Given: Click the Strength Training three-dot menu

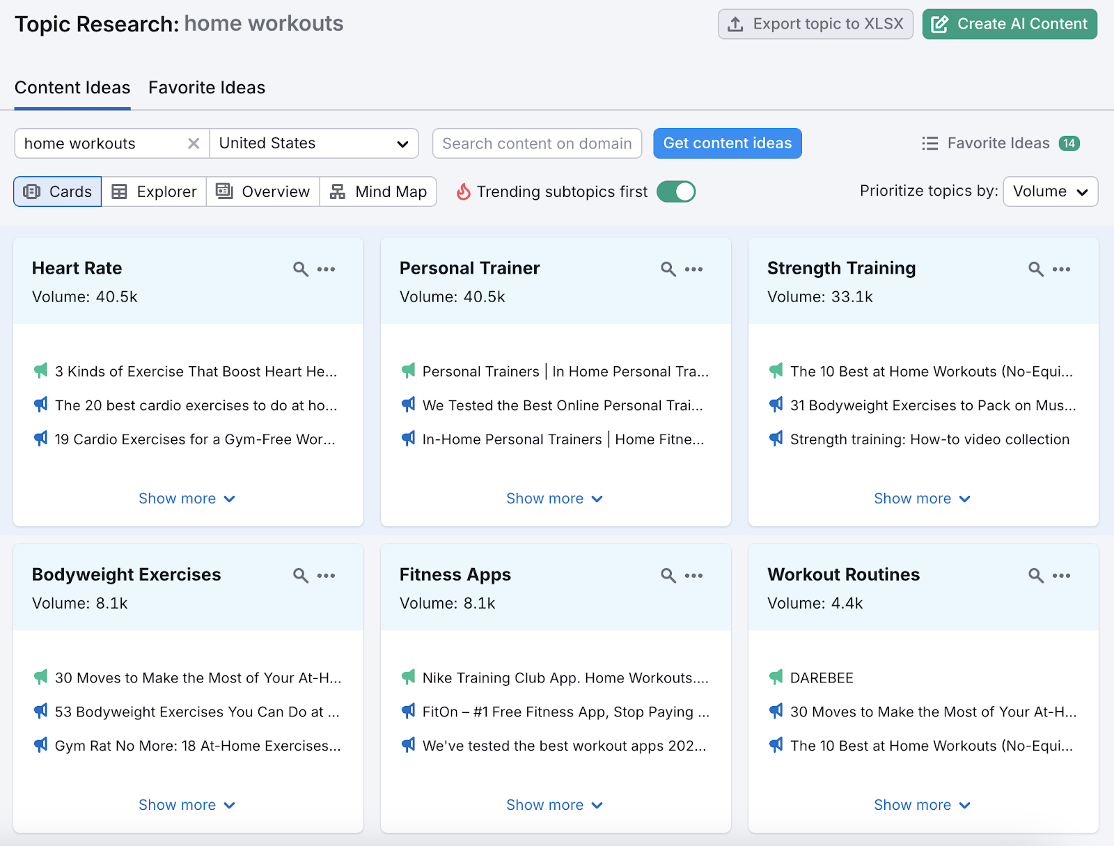Looking at the screenshot, I should [1062, 269].
